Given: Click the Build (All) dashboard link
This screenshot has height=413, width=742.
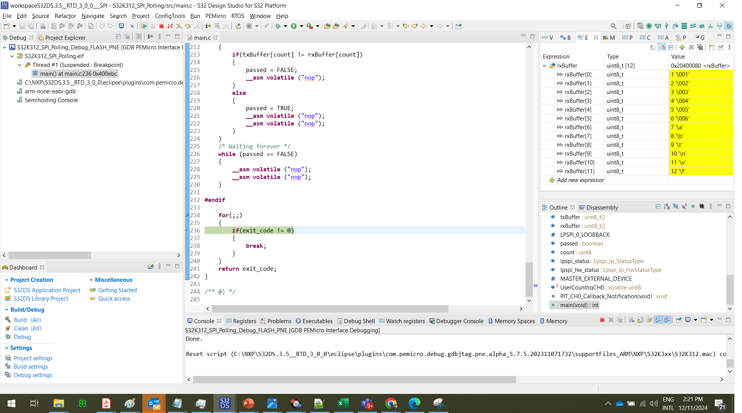Looking at the screenshot, I should (x=28, y=320).
